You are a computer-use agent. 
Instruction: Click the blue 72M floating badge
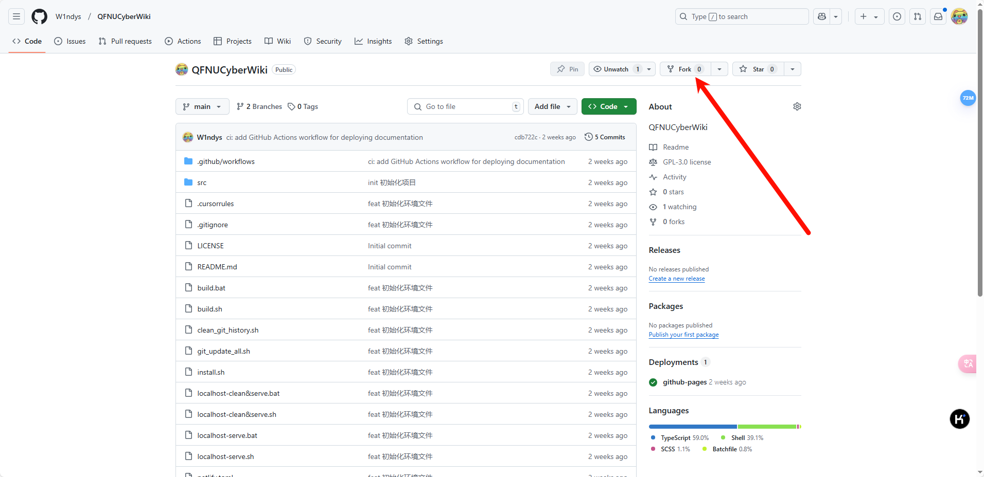click(x=968, y=98)
